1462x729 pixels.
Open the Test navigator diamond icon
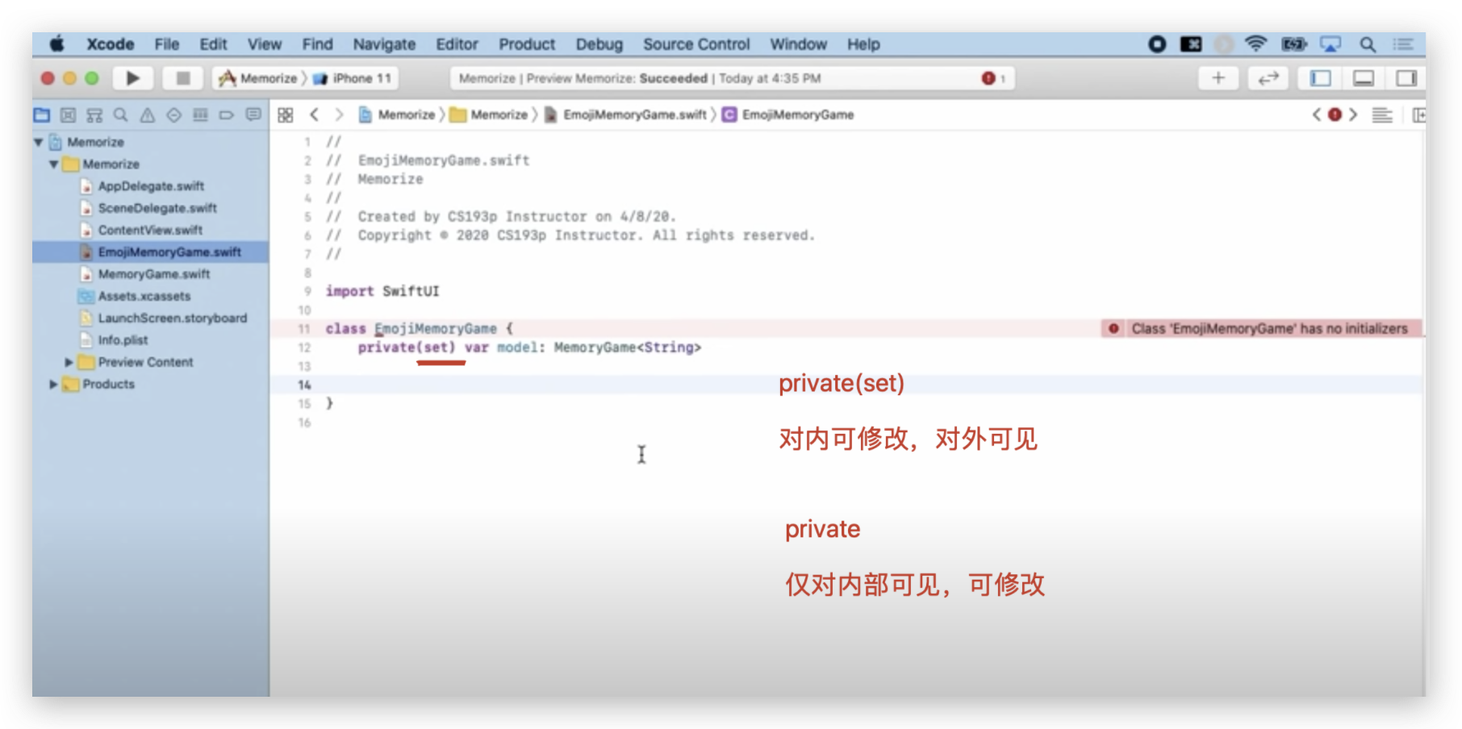(x=173, y=115)
